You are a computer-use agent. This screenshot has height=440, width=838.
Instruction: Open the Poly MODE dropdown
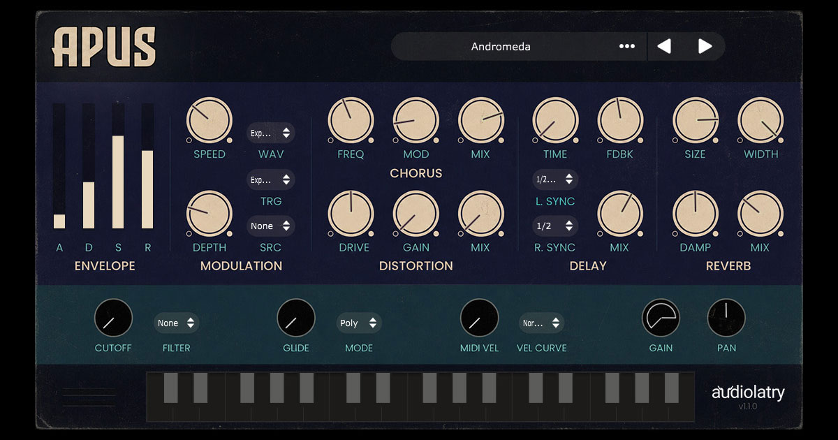click(359, 323)
